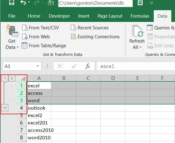Click From Table/Range
Viewport: 175px width, 143px height.
pyautogui.click(x=44, y=46)
